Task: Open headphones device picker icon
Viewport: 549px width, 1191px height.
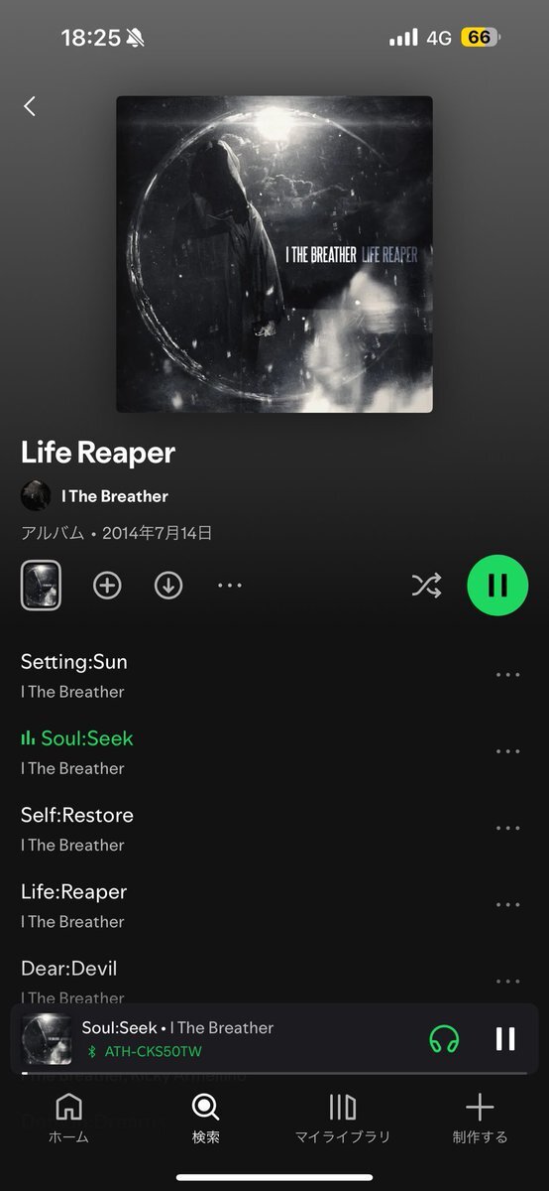Action: [444, 1039]
